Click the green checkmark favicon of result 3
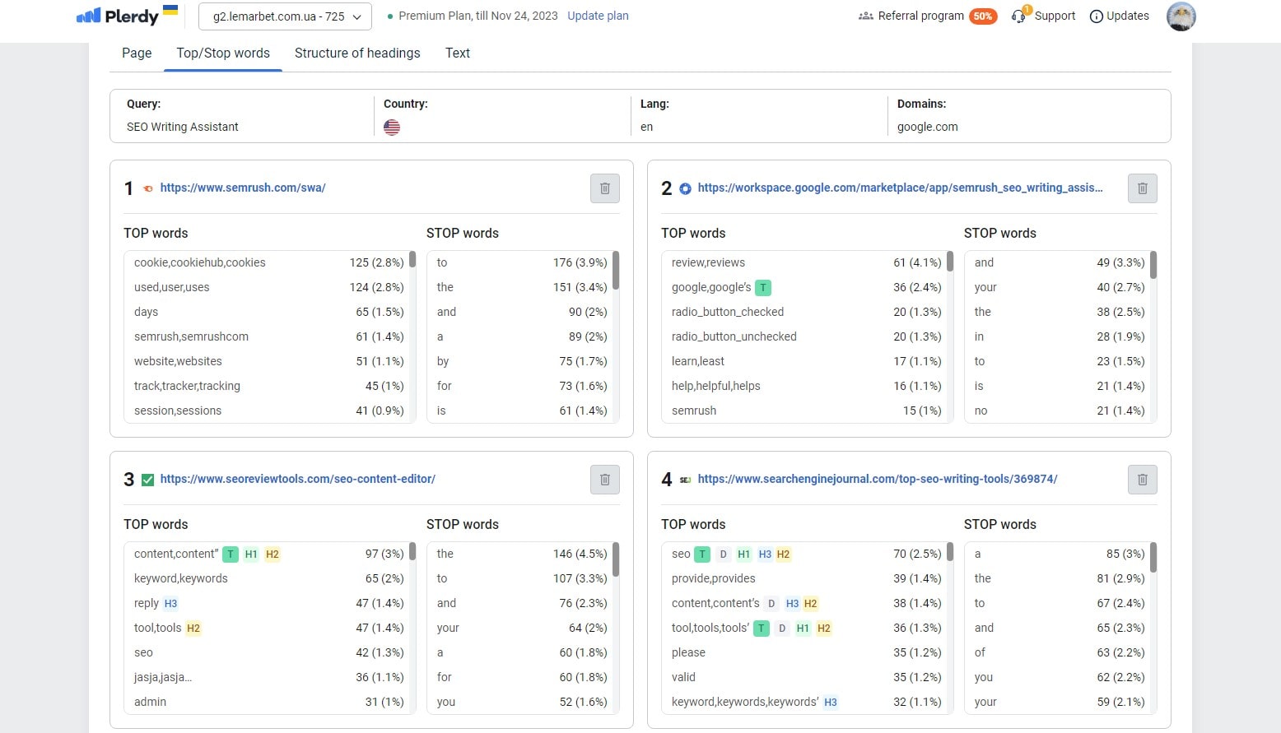The height and width of the screenshot is (733, 1281). pyautogui.click(x=148, y=480)
